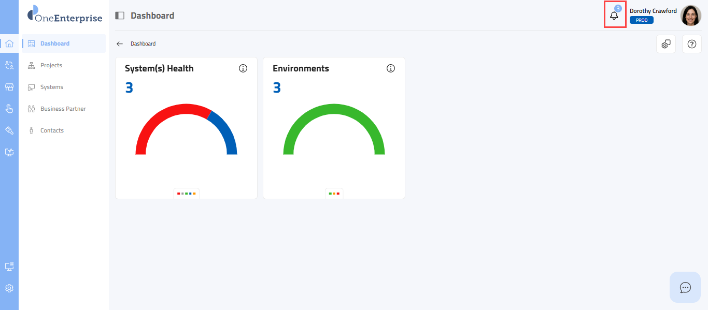Image resolution: width=708 pixels, height=310 pixels.
Task: Open the chat bubble widget
Action: (x=685, y=287)
